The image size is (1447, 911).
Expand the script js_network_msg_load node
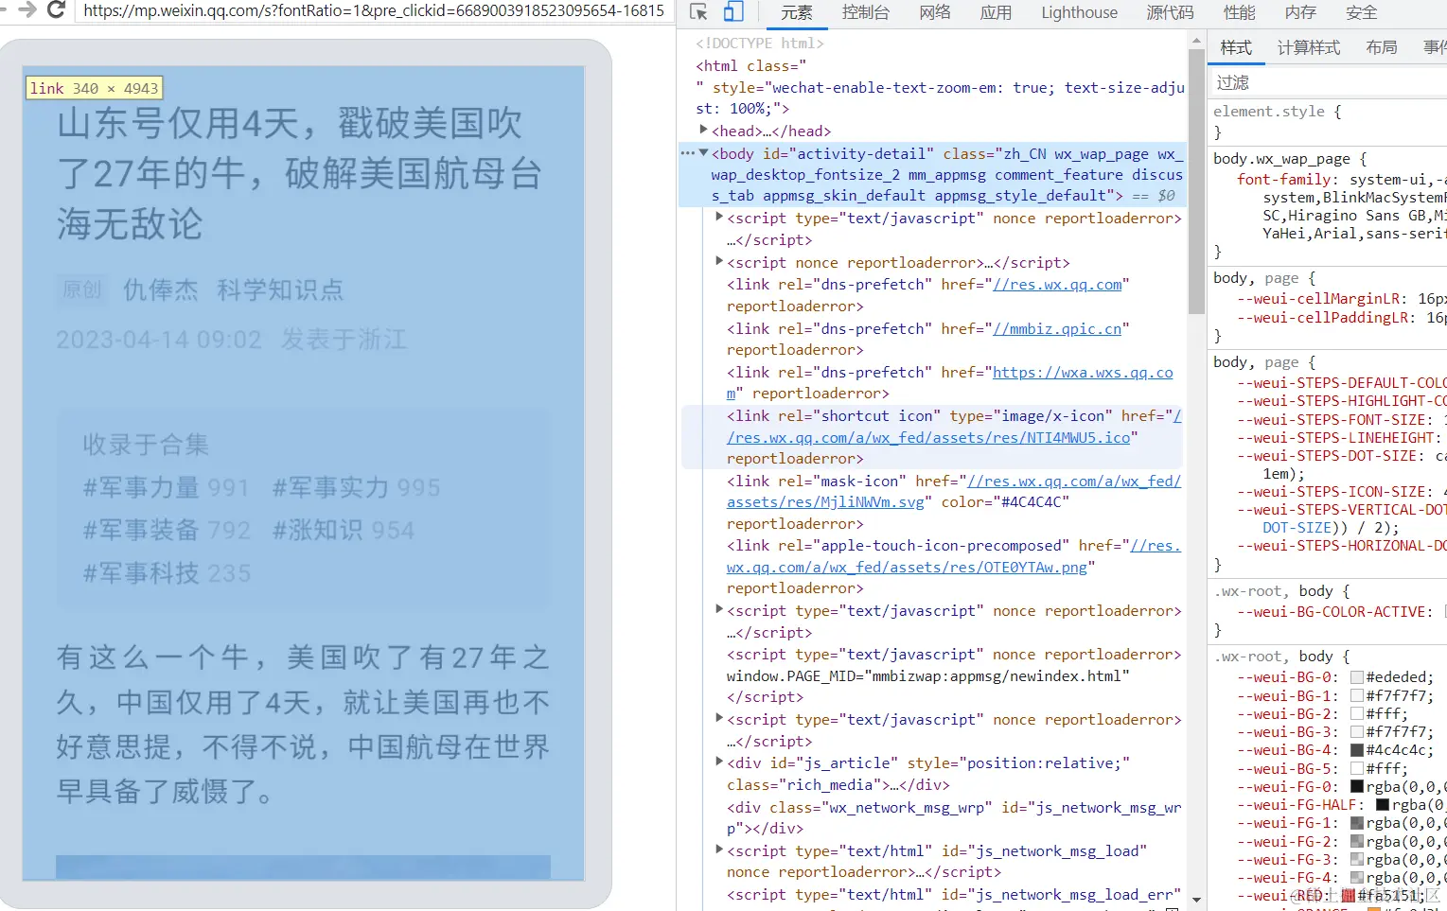(719, 850)
